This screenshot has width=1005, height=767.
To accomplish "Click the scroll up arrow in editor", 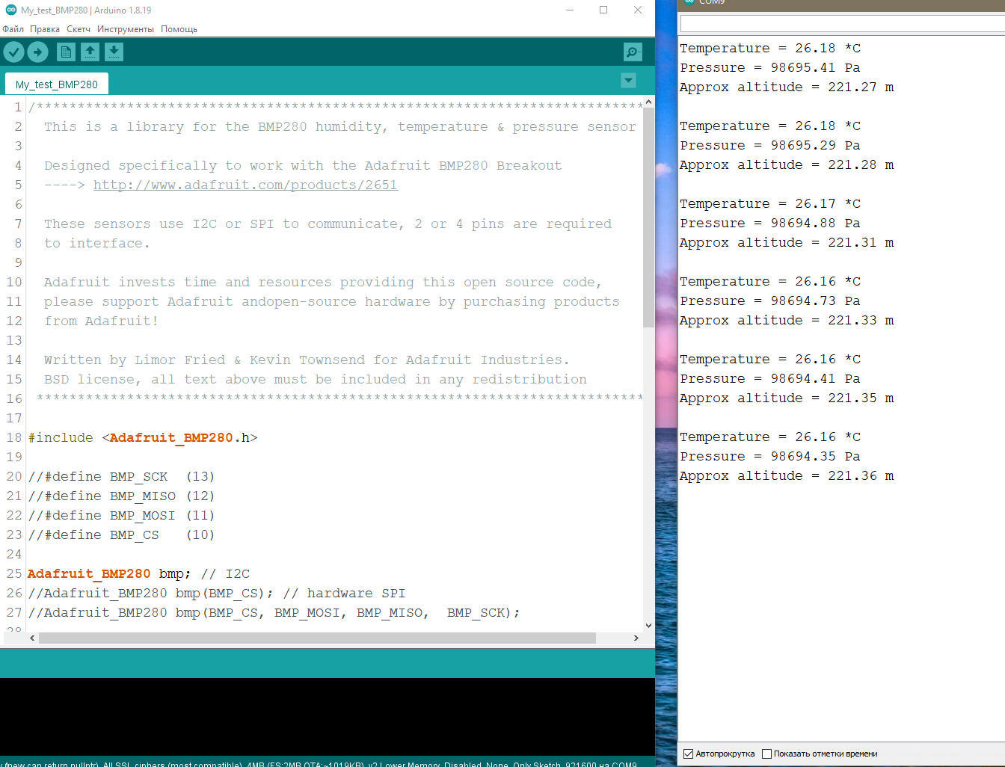I will [648, 102].
